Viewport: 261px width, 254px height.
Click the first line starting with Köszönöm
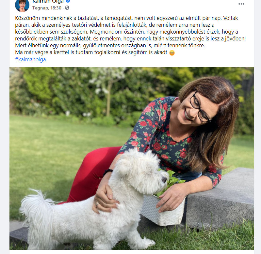pos(126,18)
